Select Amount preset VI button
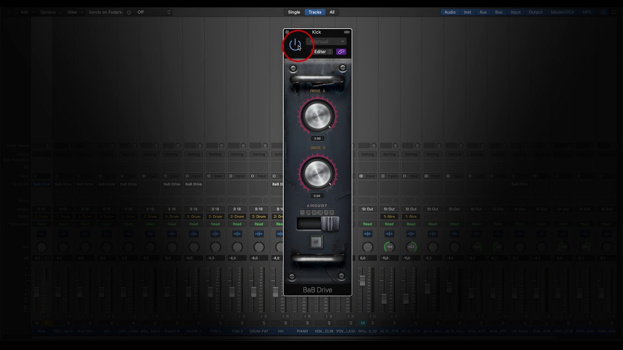Viewport: 623px width, 350px height. click(332, 212)
